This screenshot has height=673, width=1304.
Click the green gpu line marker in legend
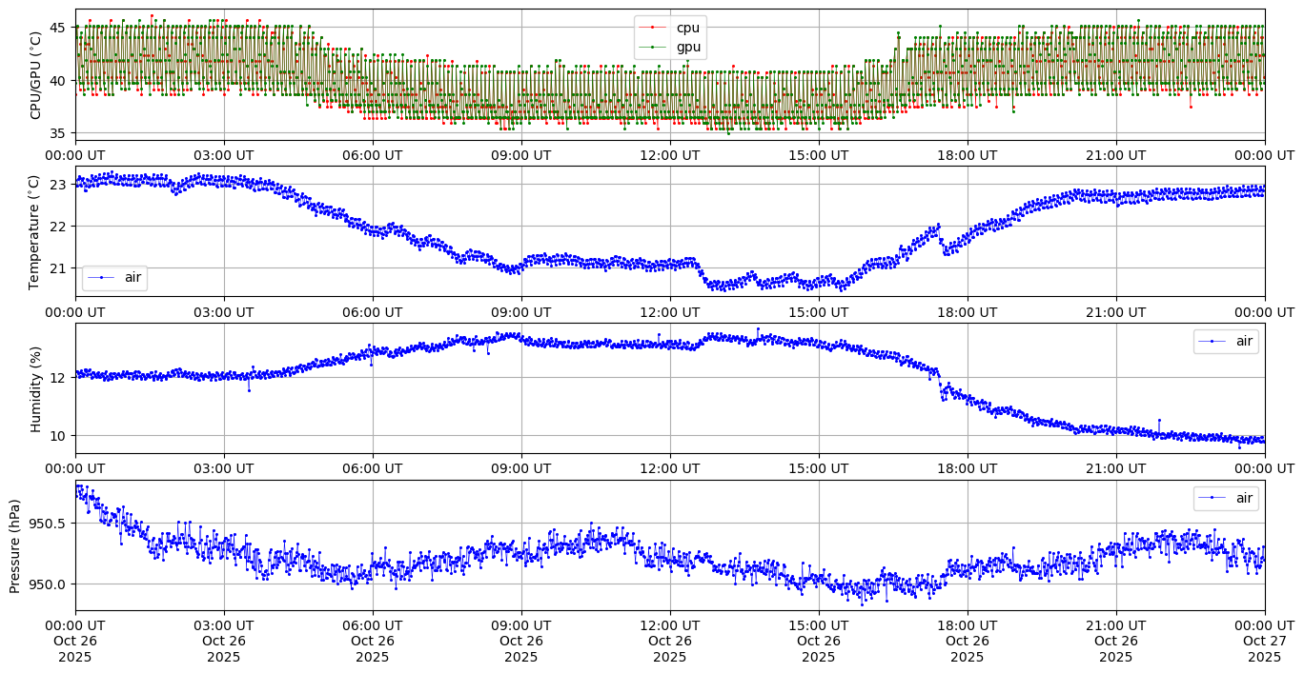(x=655, y=47)
